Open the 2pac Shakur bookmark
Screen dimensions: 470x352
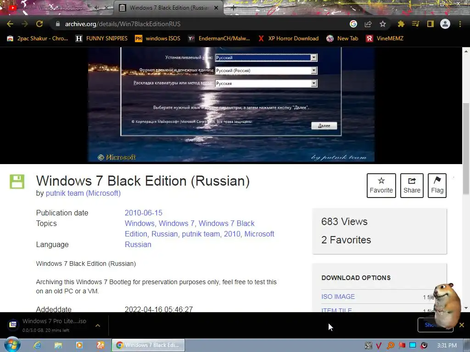click(38, 38)
